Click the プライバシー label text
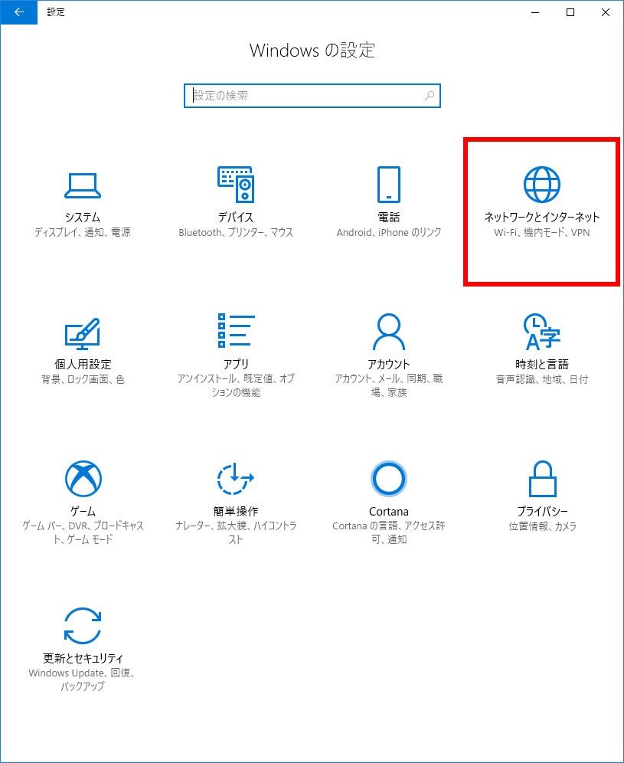Screen dimensions: 624x763 (542, 511)
